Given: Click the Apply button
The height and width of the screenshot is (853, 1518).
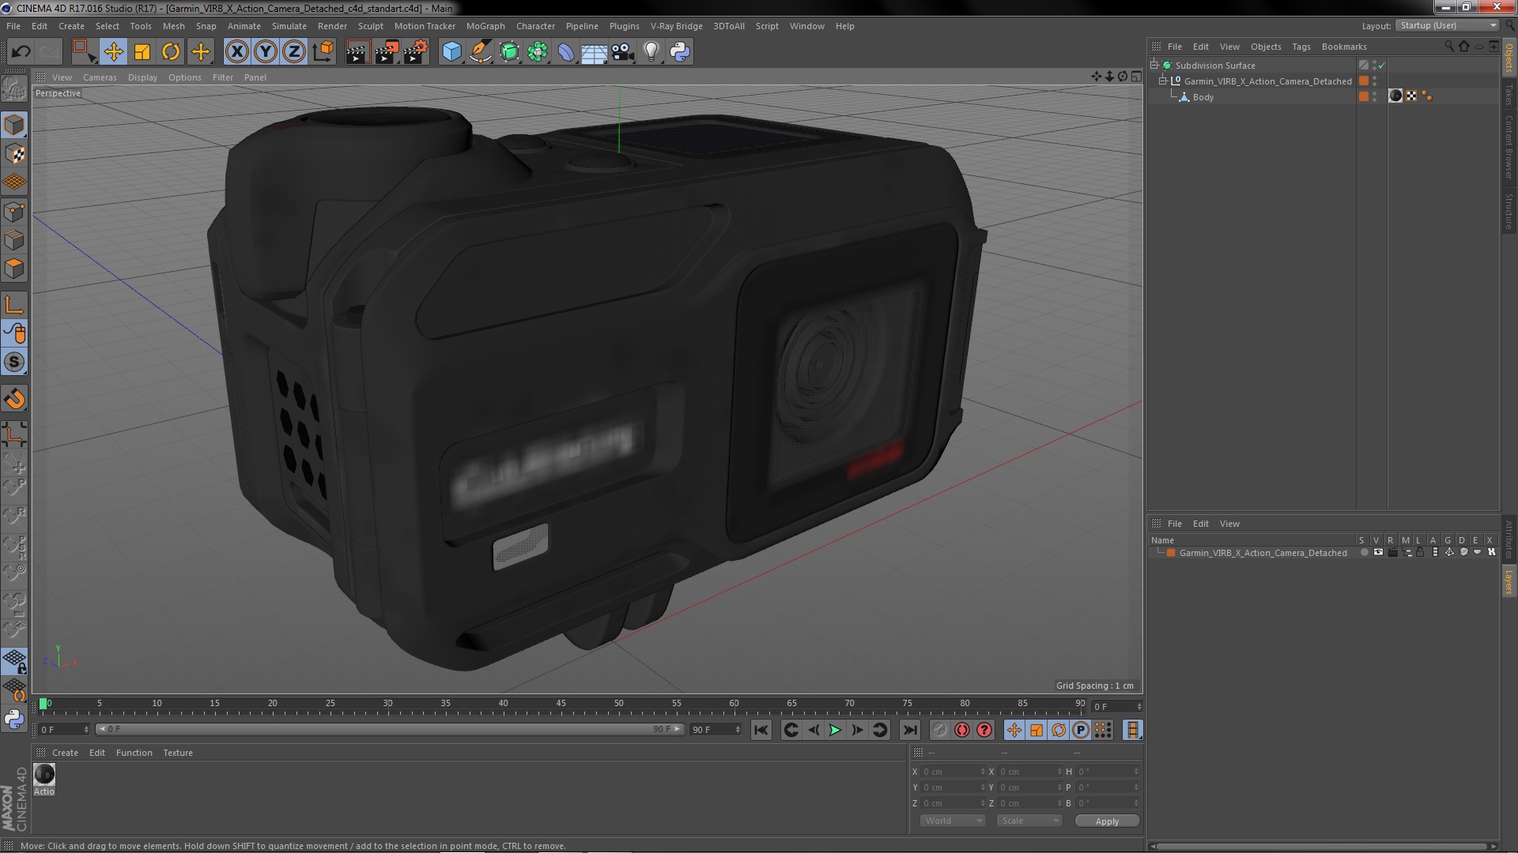Looking at the screenshot, I should 1107,821.
